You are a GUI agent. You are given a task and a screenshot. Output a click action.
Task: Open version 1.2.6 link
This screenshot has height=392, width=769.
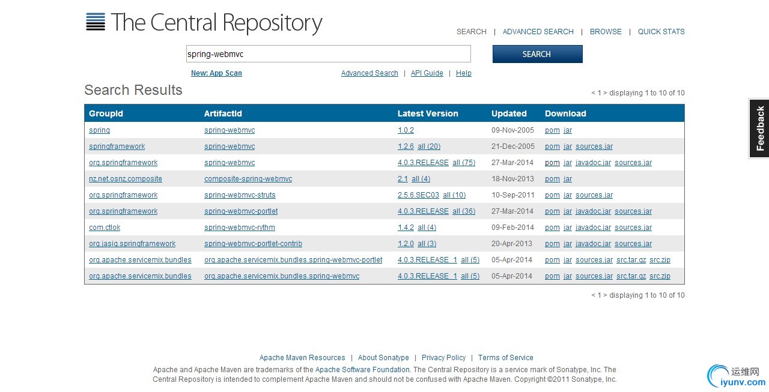point(406,146)
